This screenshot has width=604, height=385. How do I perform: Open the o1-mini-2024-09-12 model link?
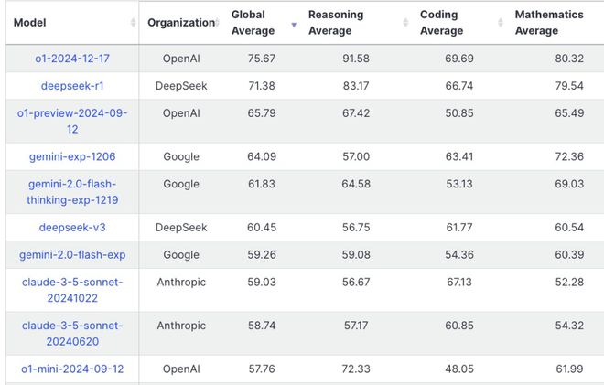click(72, 369)
